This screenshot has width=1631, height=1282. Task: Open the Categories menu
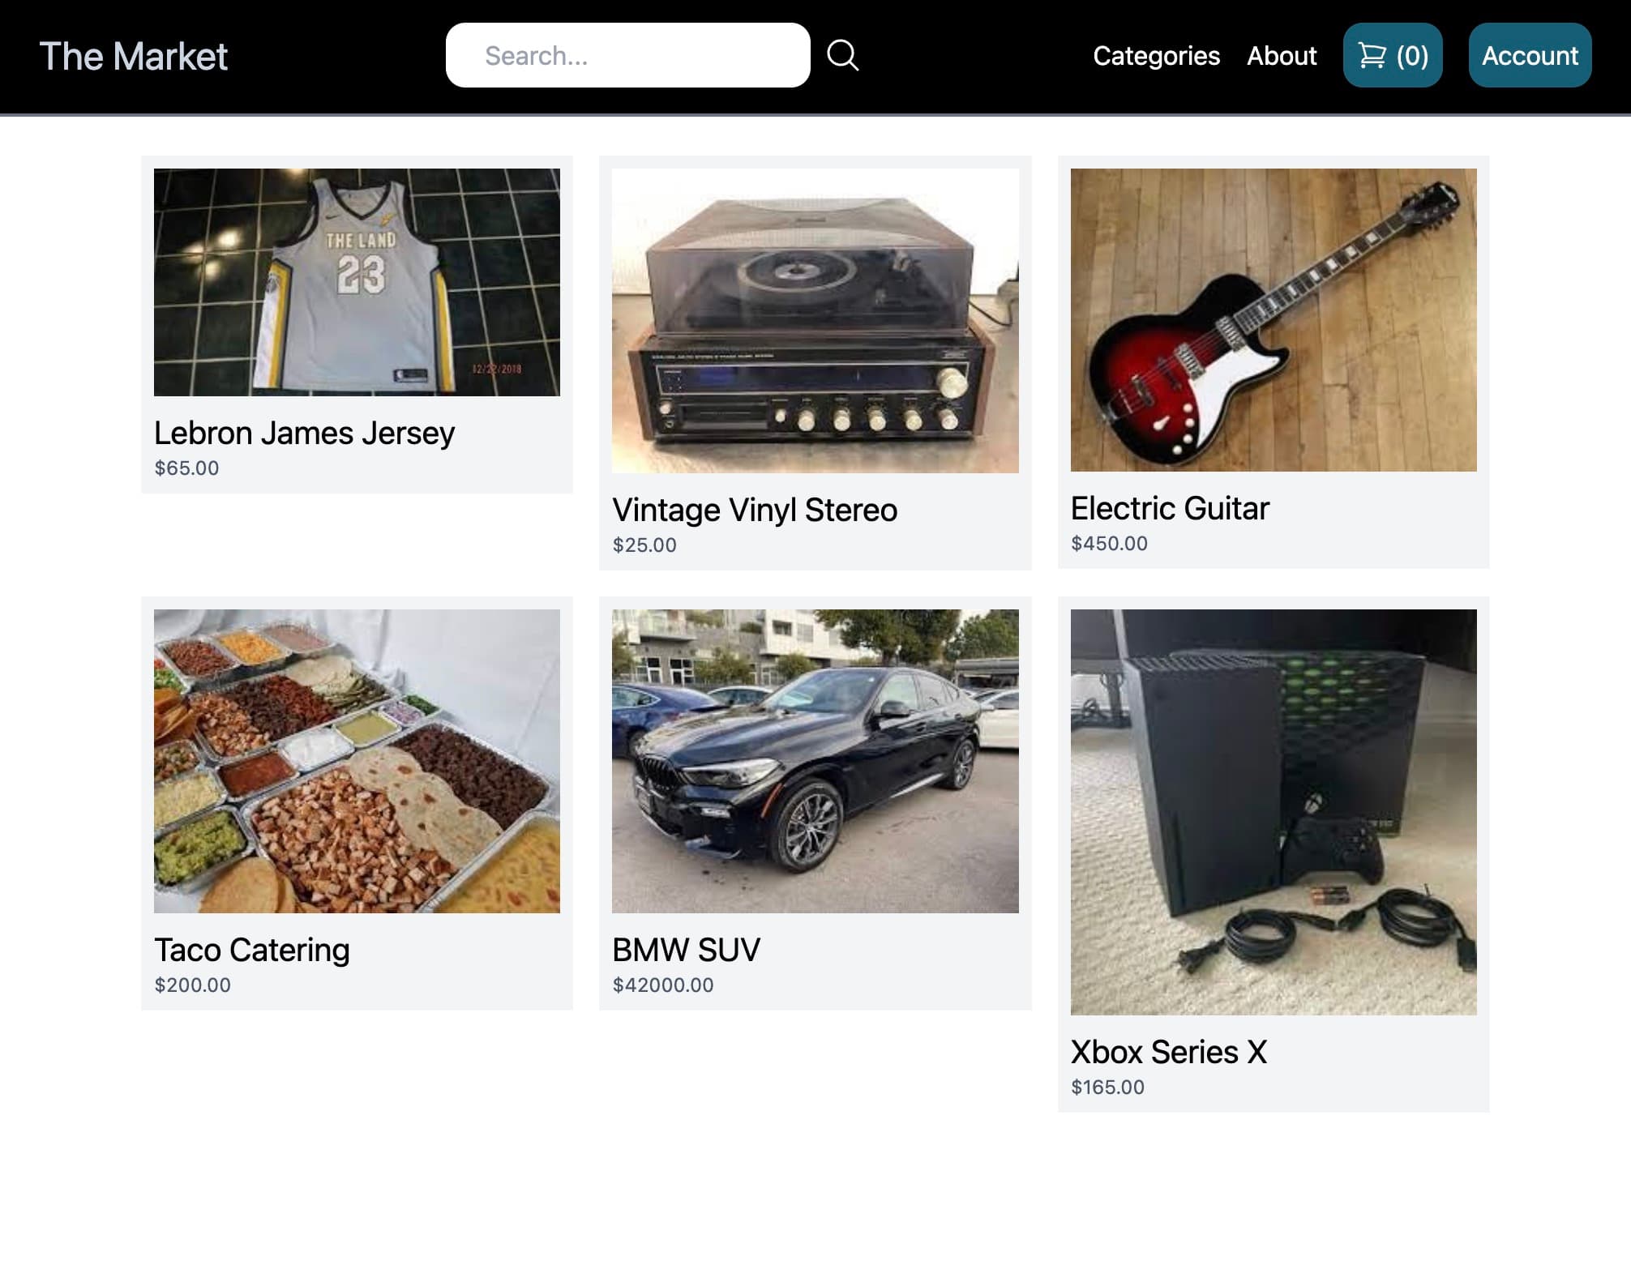point(1155,56)
